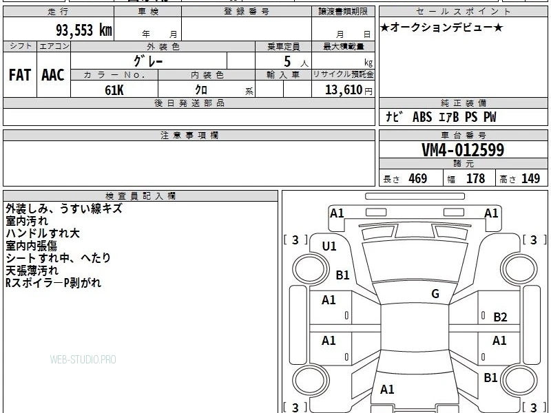Select the chassis number VM4-012599
The height and width of the screenshot is (413, 551).
tap(463, 150)
